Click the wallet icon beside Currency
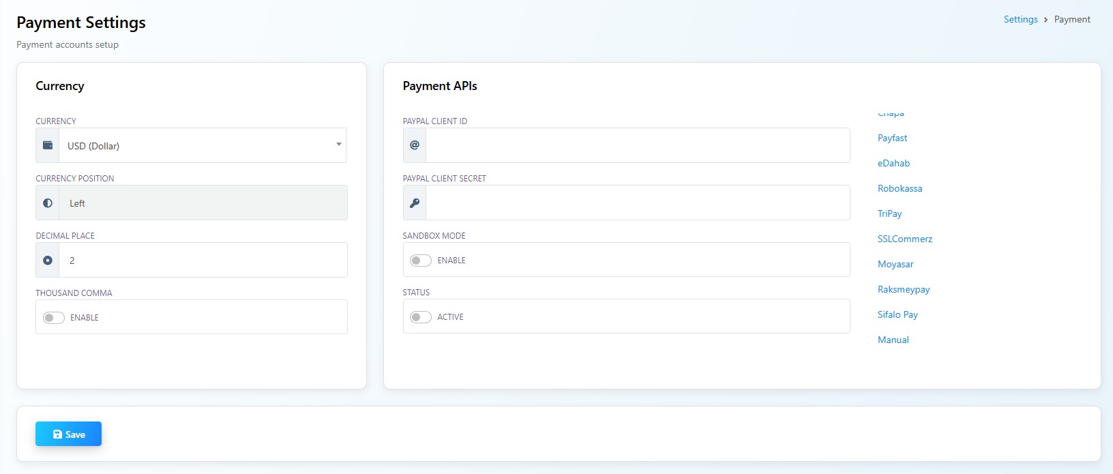Screen dimensions: 1113x474 click(x=48, y=145)
